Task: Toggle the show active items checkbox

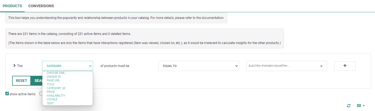Action: click(7, 94)
